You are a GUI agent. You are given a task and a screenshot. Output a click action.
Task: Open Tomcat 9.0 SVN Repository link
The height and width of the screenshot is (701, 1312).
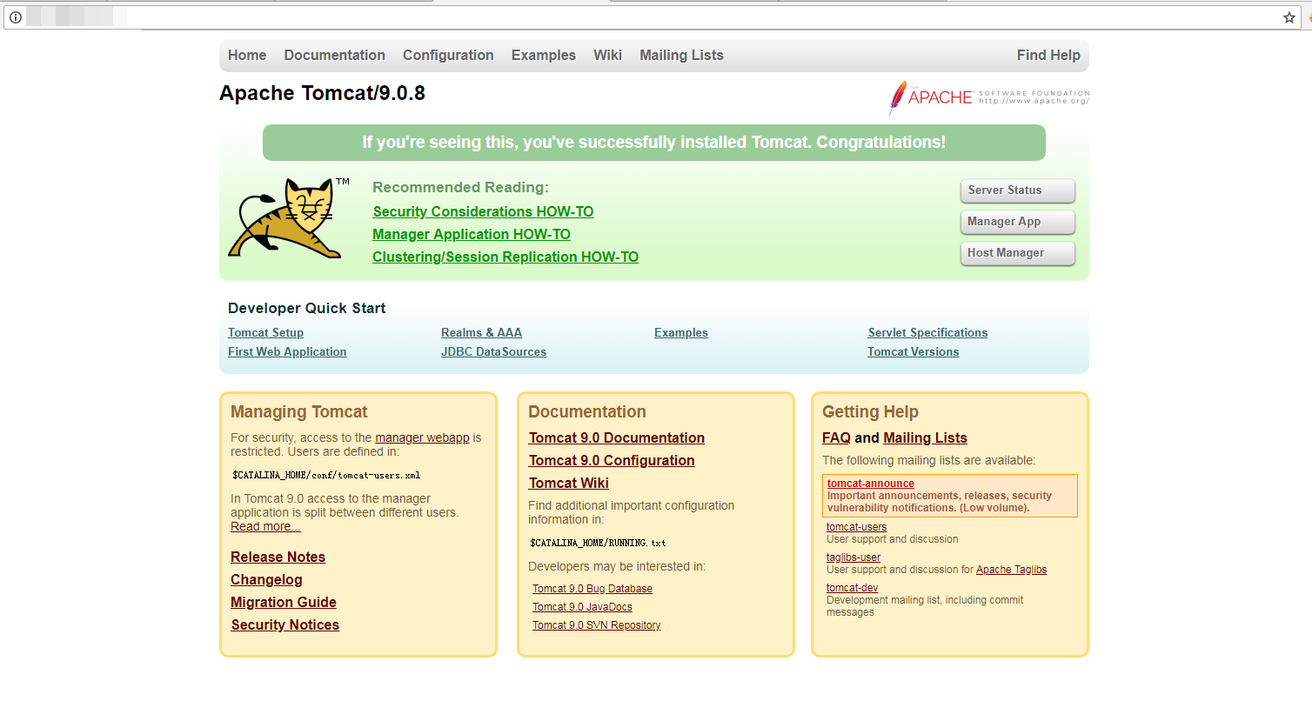[597, 625]
